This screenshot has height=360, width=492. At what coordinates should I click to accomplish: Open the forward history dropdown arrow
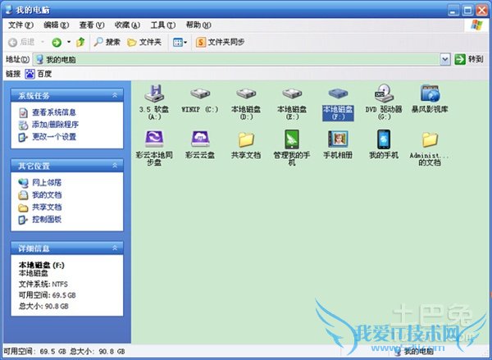(x=69, y=42)
